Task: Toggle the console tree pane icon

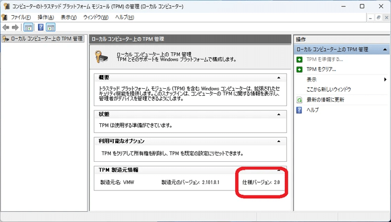Action: pos(29,27)
